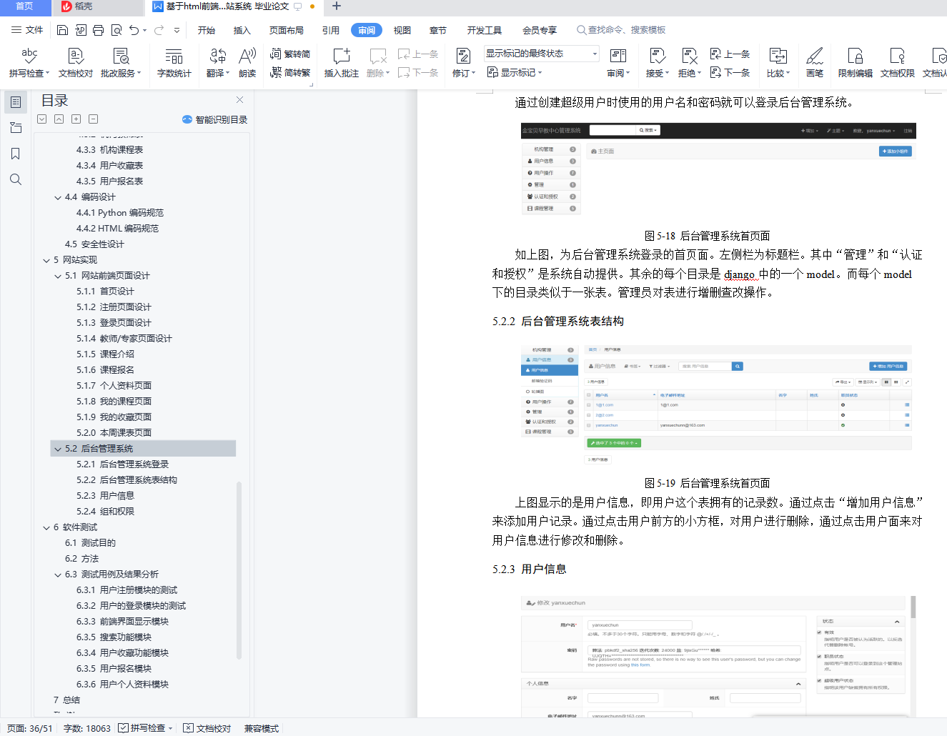Jump to 6.3.6 用户个人资料模块 heading
Image resolution: width=947 pixels, height=736 pixels.
coord(123,685)
